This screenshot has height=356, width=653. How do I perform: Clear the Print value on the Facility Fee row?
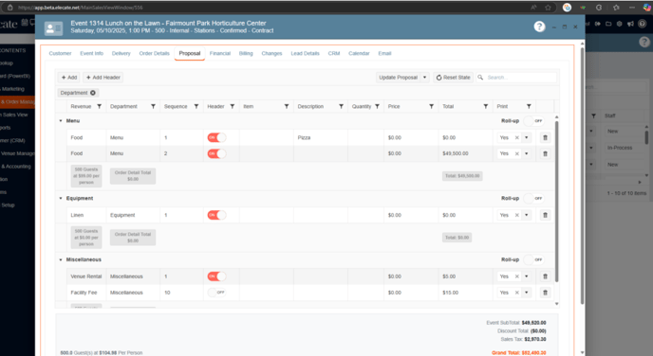click(517, 293)
